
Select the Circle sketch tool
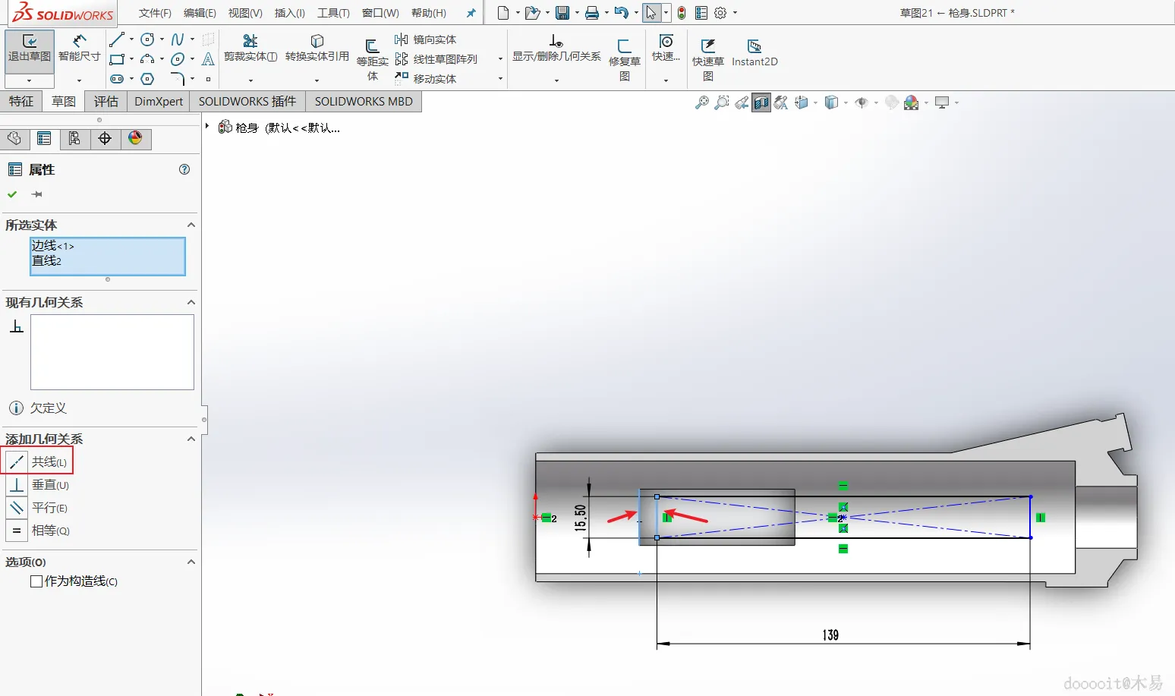[147, 39]
